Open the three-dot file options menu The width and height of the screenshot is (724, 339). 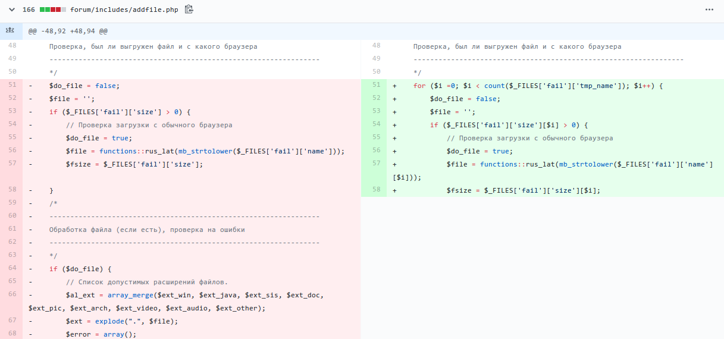(x=709, y=10)
